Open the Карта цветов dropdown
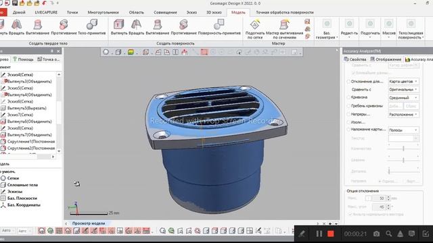Image resolution: width=433 pixels, height=243 pixels. click(403, 82)
